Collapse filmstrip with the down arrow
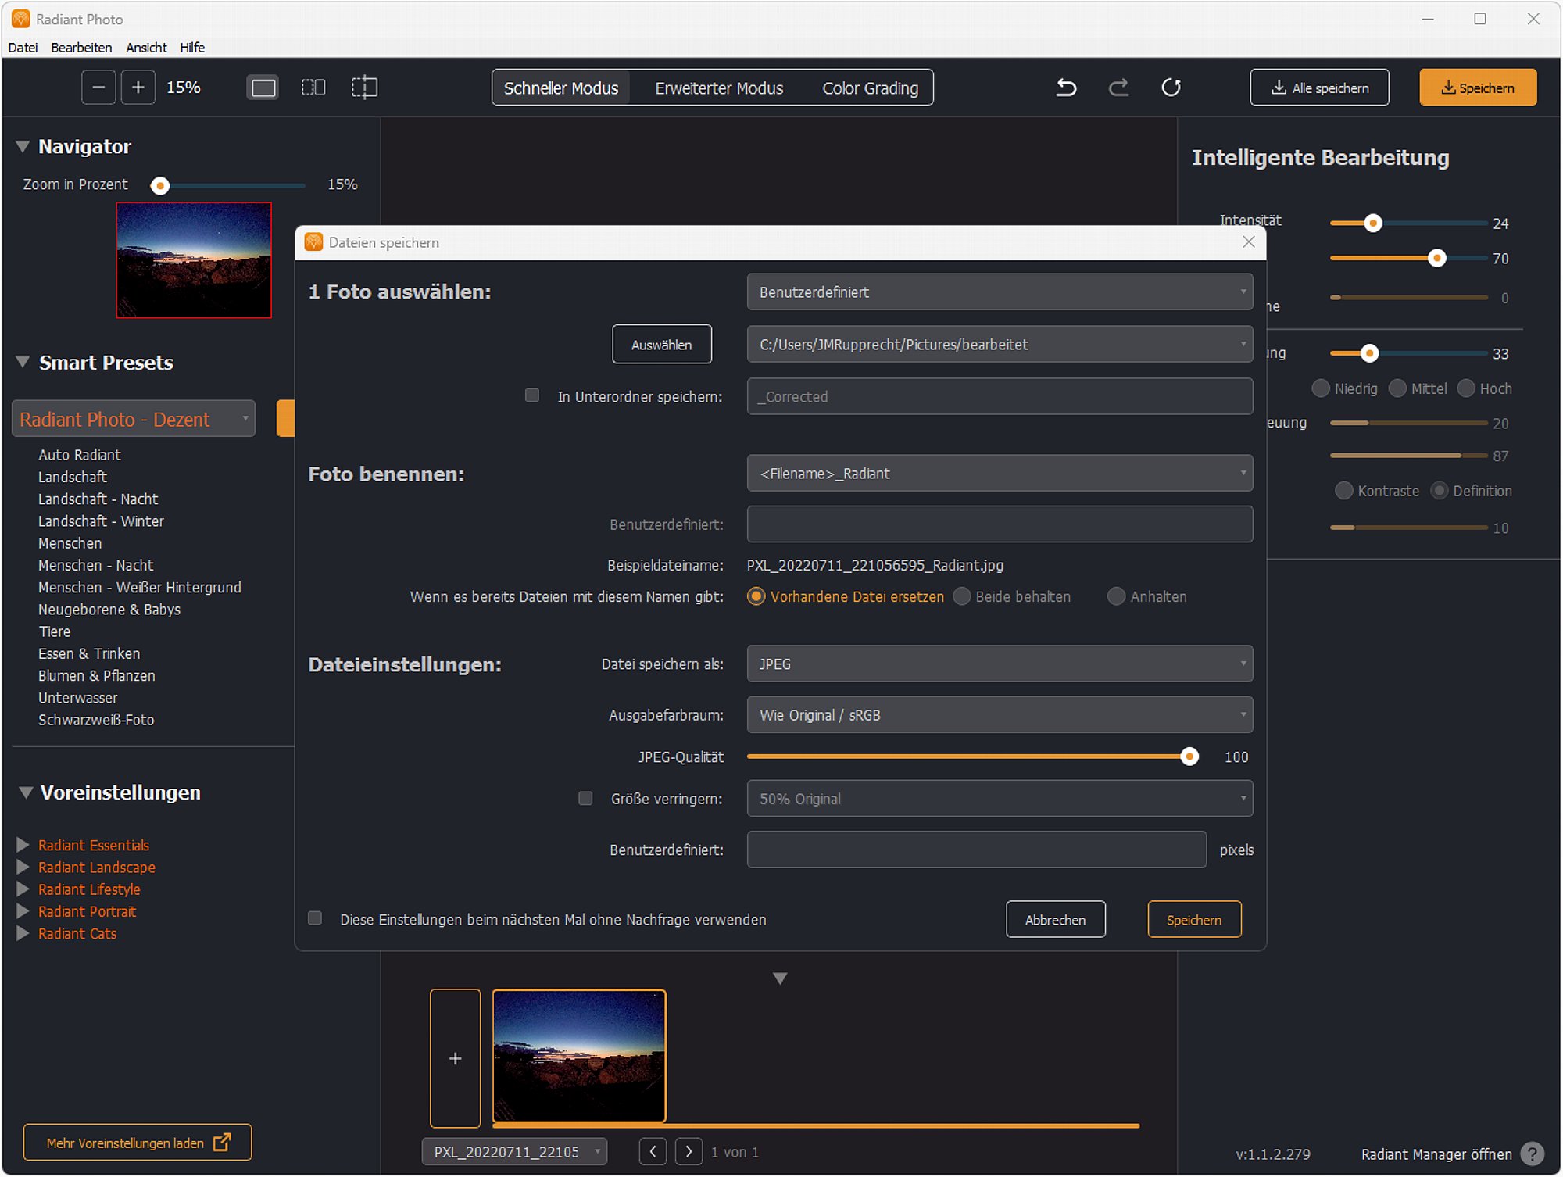The image size is (1563, 1177). (x=780, y=978)
